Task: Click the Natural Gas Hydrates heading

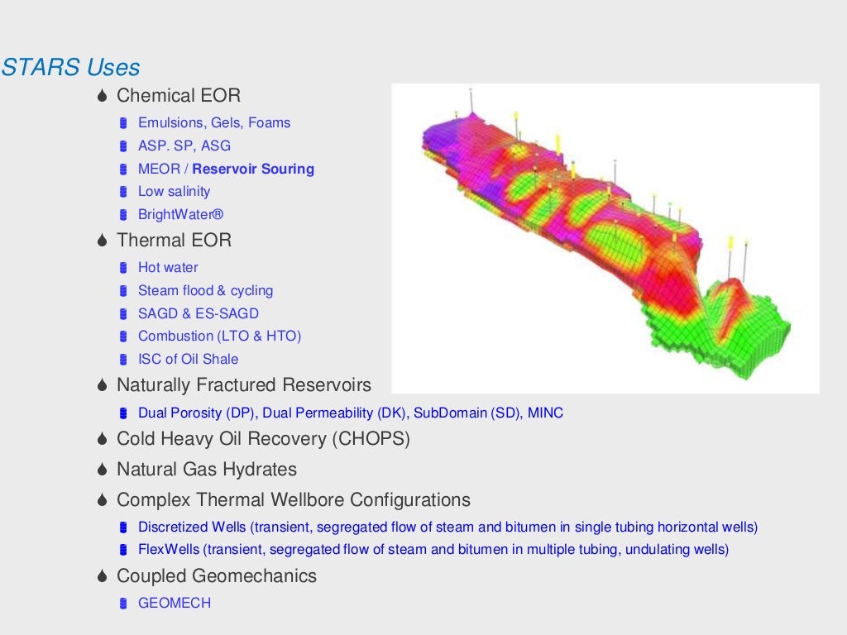Action: (206, 470)
